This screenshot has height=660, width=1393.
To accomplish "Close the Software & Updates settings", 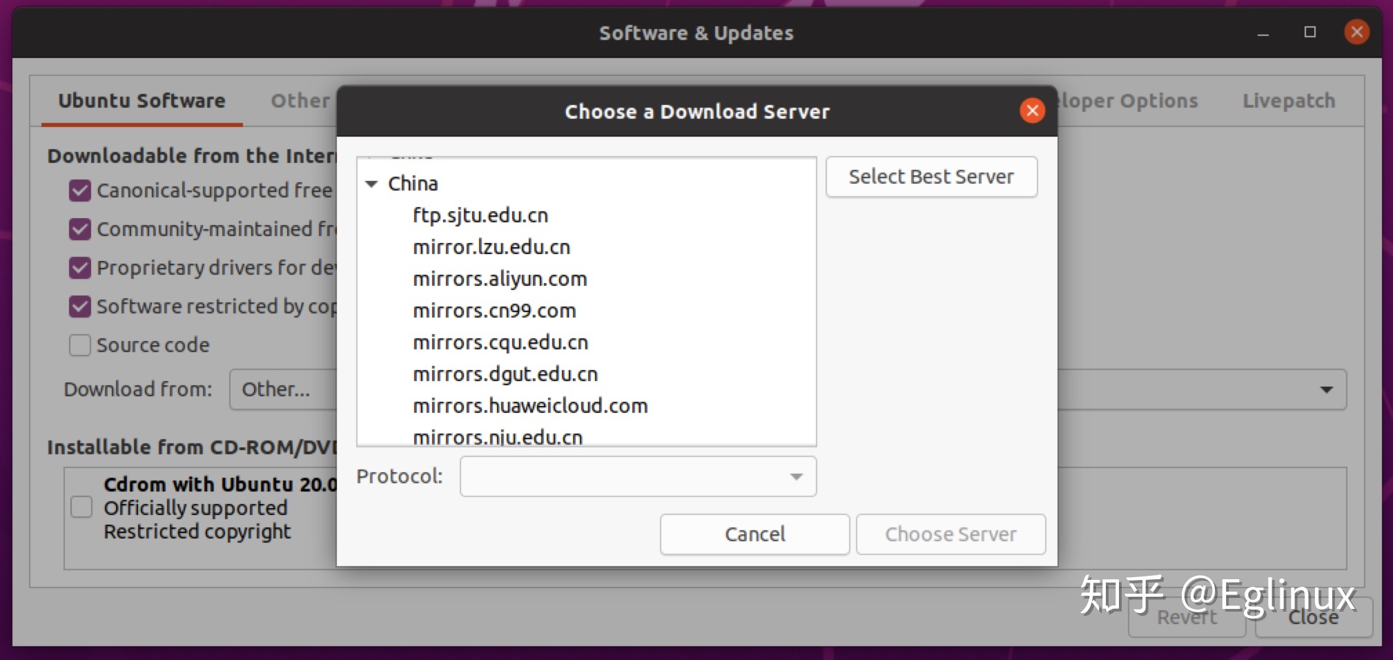I will [1313, 617].
